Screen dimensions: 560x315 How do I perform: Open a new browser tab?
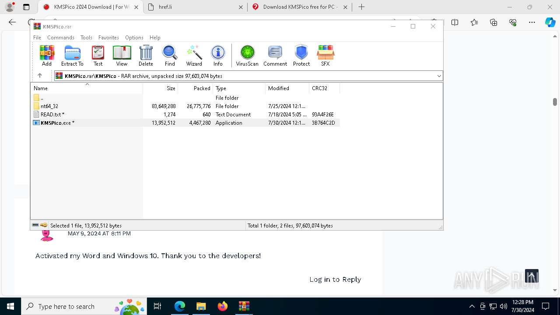361,7
